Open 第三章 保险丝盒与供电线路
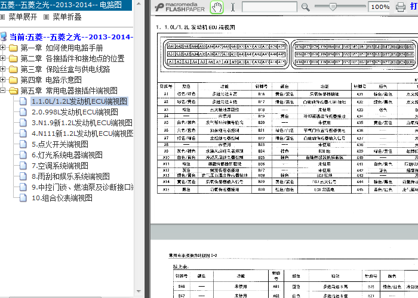This screenshot has width=418, height=298. point(65,69)
